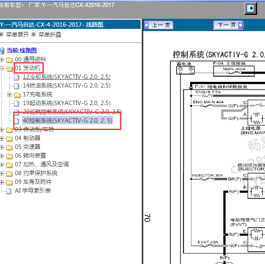The width and height of the screenshot is (265, 264).
Task: Open 09 车身及附件 entry
Action: click(33, 182)
